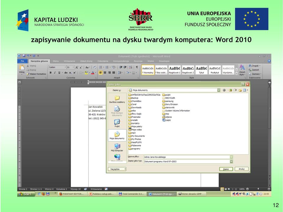Screen dimensions: 283x212
Task: Open the Zapisz w location dropdown
Action: pos(218,90)
